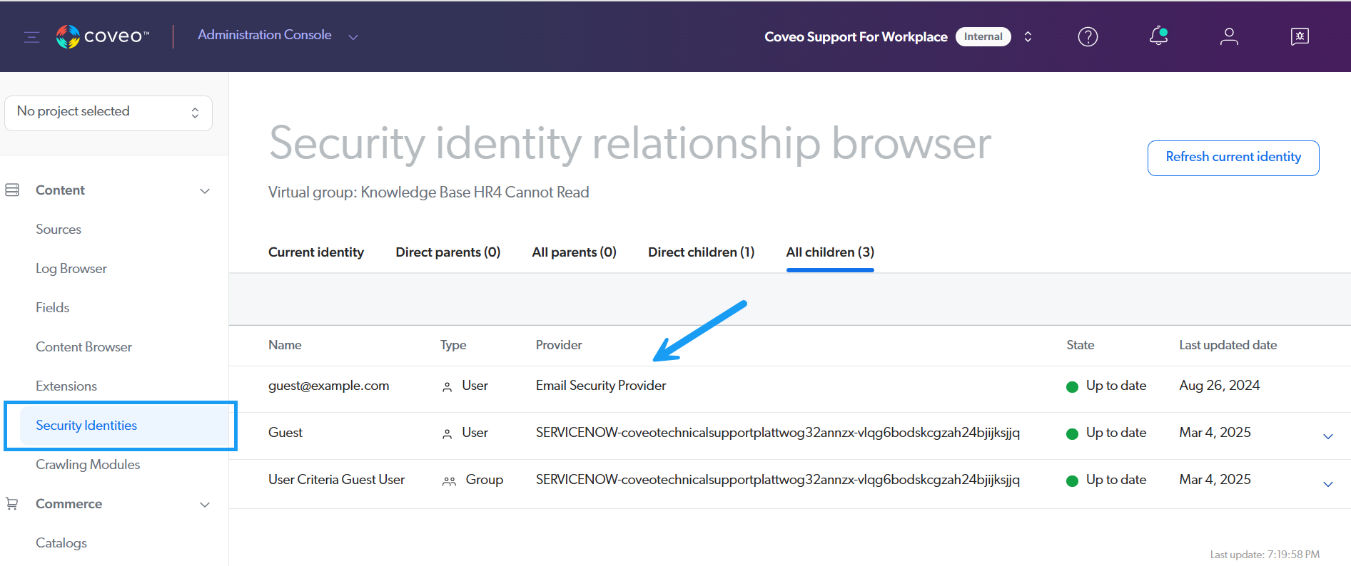Screen dimensions: 1351x566
Task: Click the group type icon in User Criteria Guest User row
Action: tap(449, 481)
